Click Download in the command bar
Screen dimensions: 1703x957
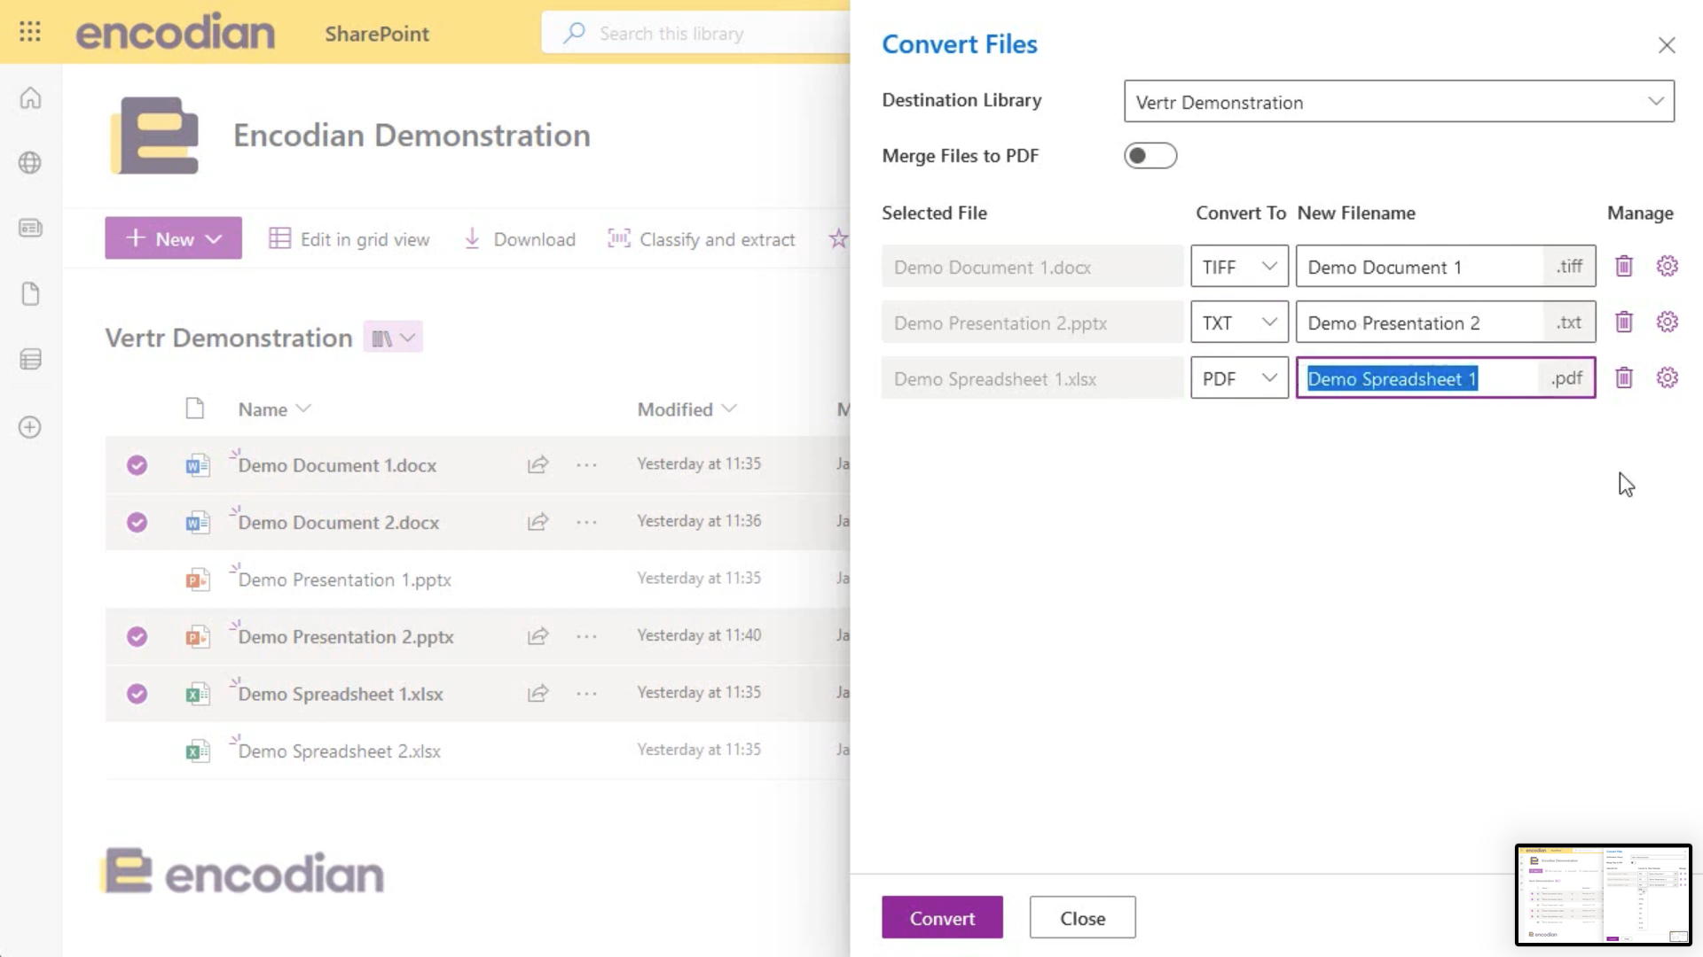coord(520,239)
